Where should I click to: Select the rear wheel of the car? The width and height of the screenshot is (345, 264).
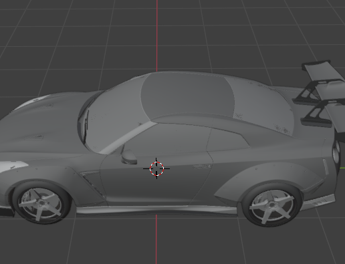271,205
